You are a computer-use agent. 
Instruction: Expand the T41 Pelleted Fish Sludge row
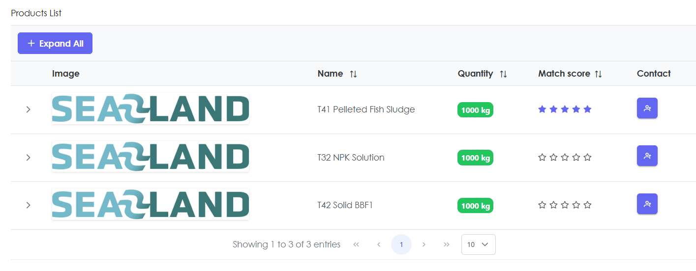click(29, 109)
